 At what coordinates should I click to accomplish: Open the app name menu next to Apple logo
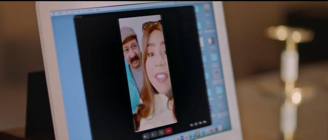[60, 13]
